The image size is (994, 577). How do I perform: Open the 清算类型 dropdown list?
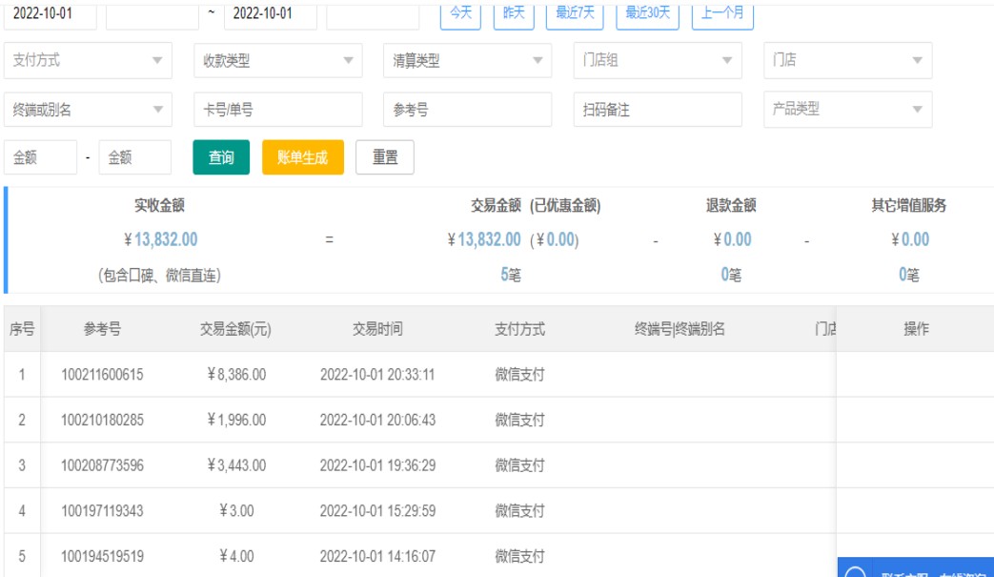point(467,60)
